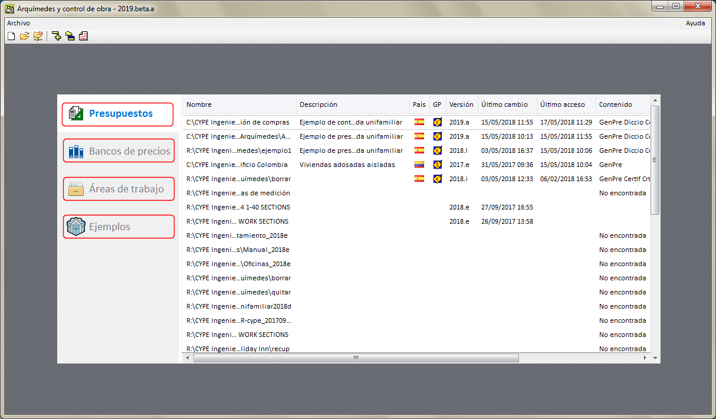Sort by the Descripción column header
This screenshot has height=419, width=716.
tap(353, 104)
